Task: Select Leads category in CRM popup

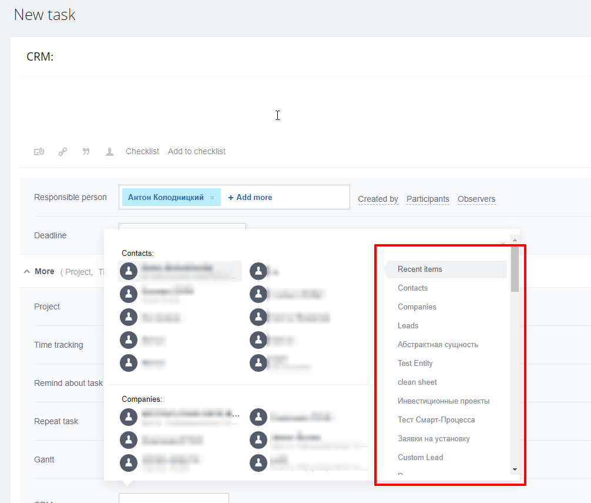Action: pos(408,326)
